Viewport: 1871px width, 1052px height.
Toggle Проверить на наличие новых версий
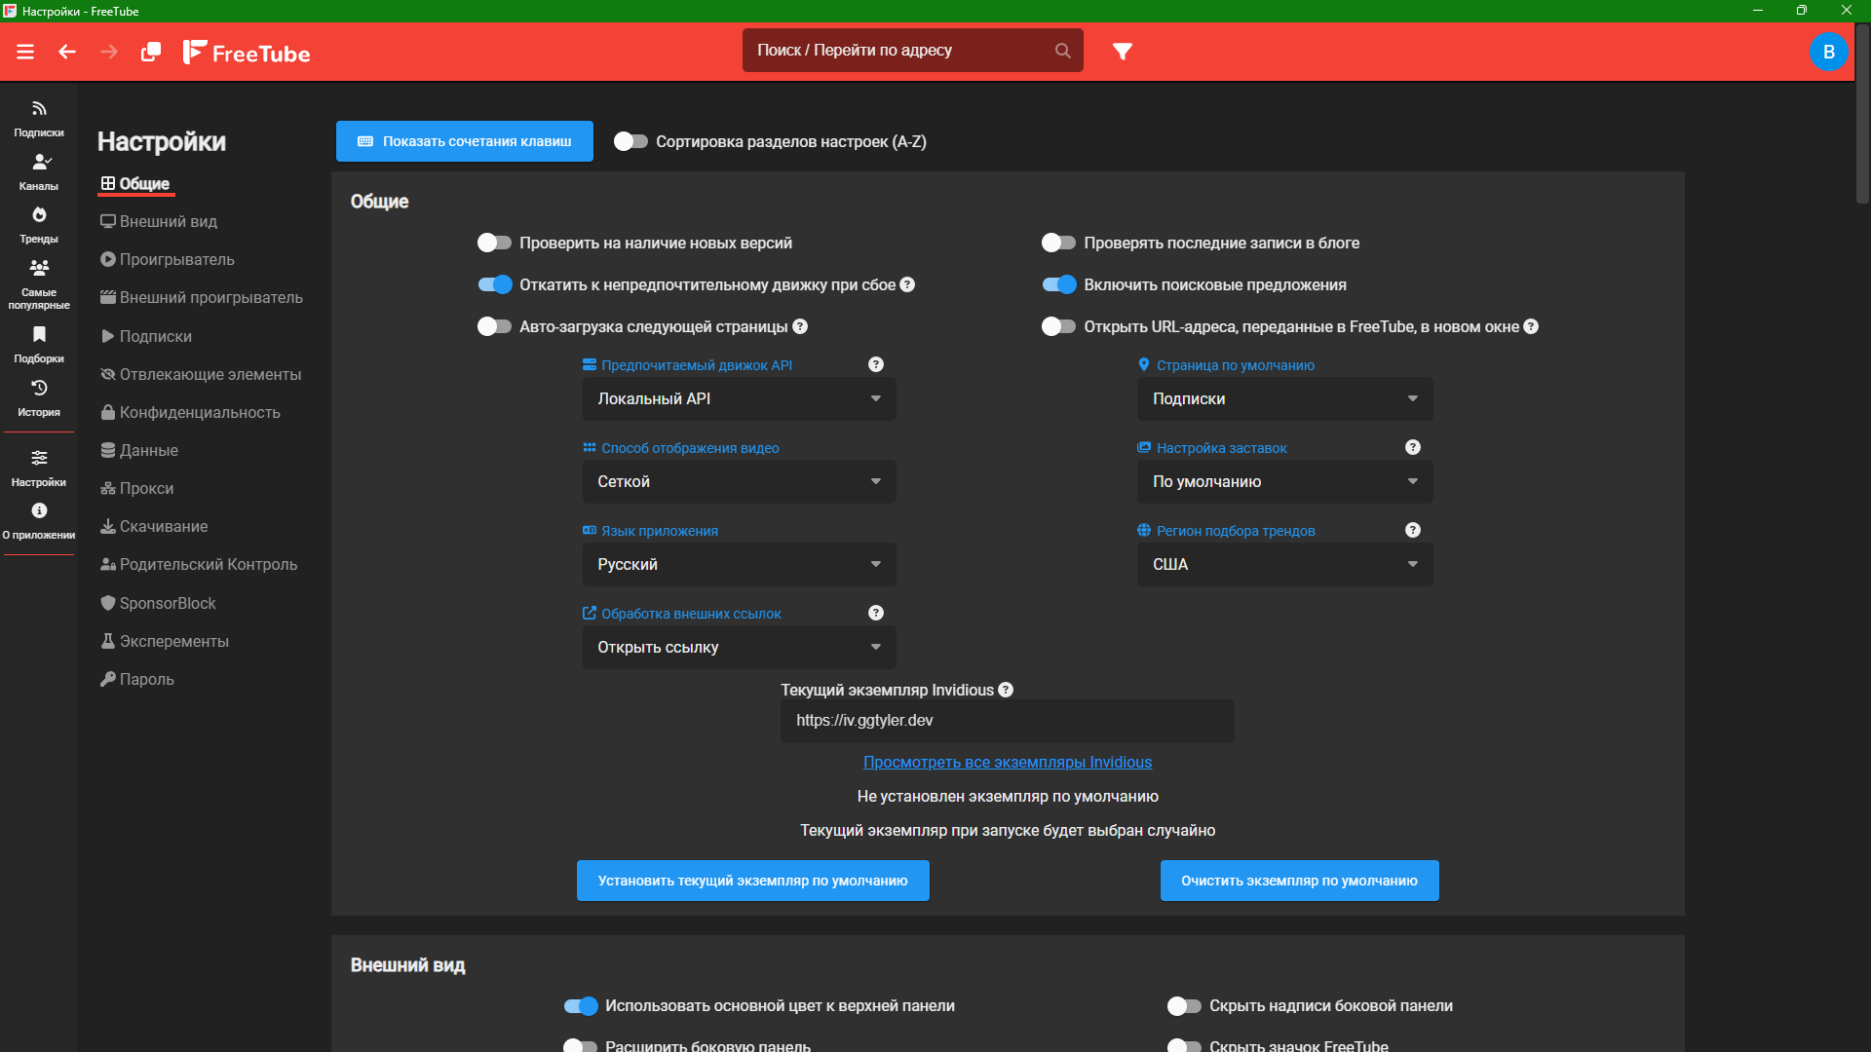point(494,243)
